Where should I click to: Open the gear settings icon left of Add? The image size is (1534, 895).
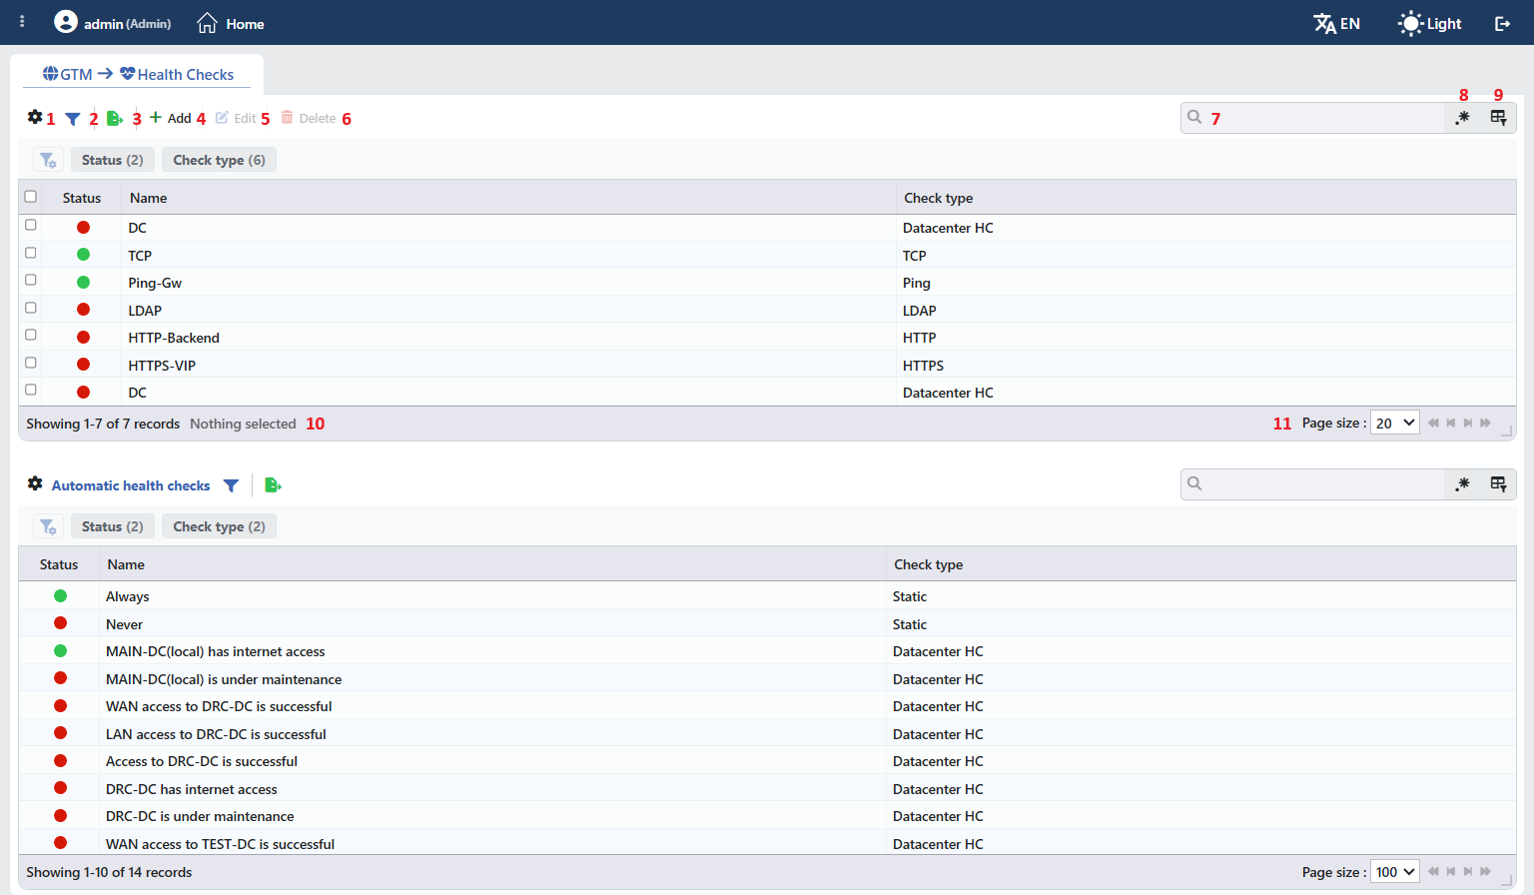(35, 118)
